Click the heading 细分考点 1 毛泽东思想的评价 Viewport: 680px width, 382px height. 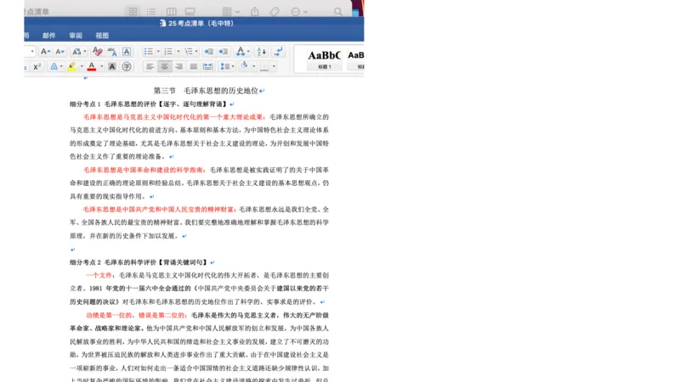(148, 104)
